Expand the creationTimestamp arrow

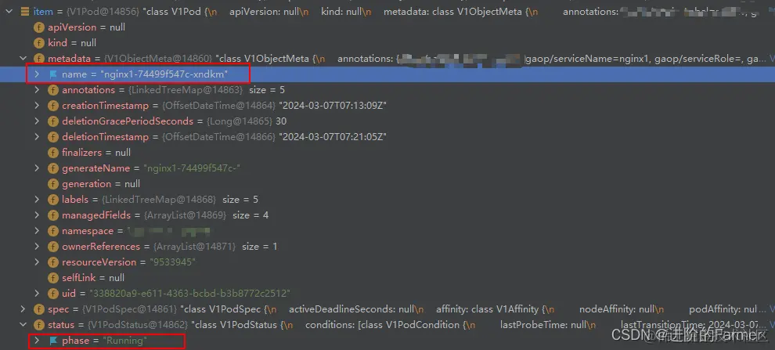(x=37, y=105)
